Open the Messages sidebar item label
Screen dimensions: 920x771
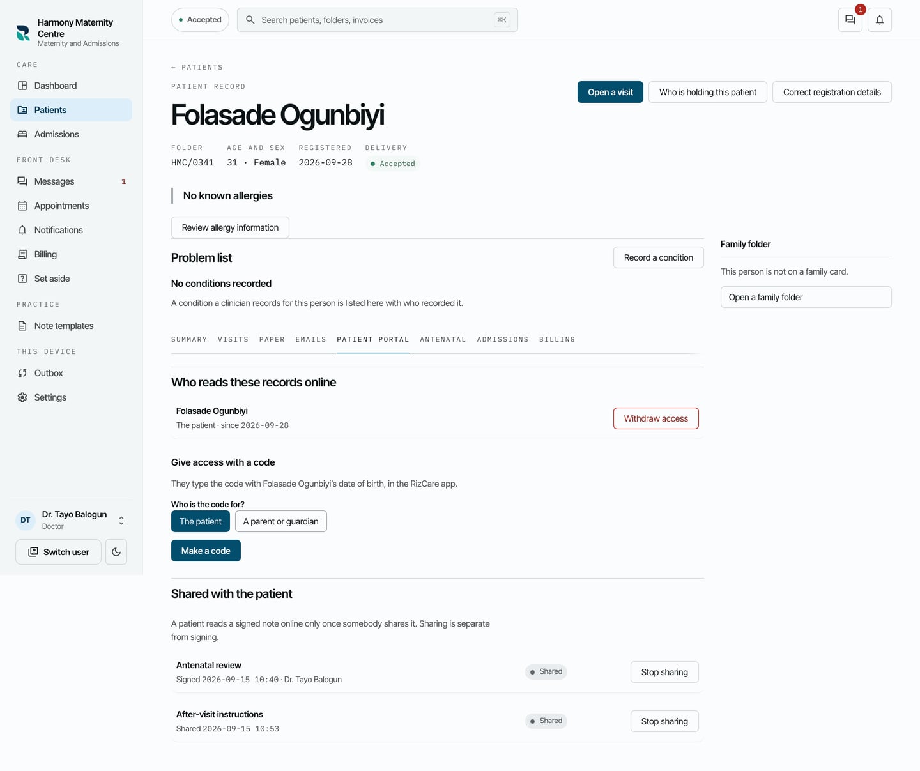54,181
